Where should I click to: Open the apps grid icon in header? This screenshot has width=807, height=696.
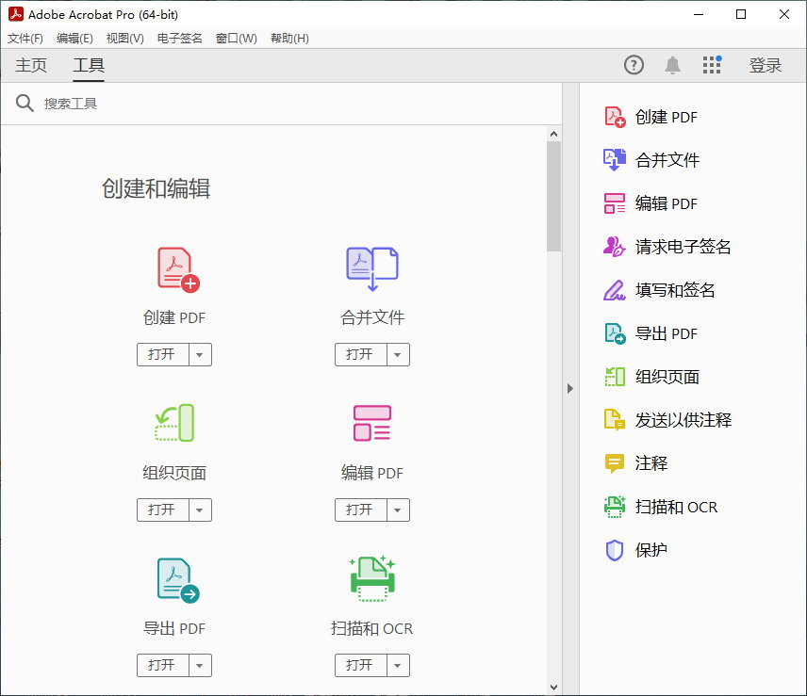point(712,65)
